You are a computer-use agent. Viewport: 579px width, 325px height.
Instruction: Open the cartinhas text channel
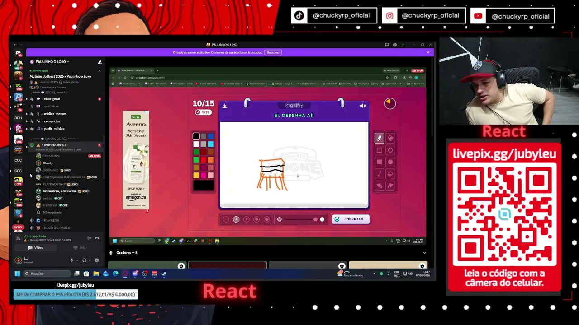66,107
